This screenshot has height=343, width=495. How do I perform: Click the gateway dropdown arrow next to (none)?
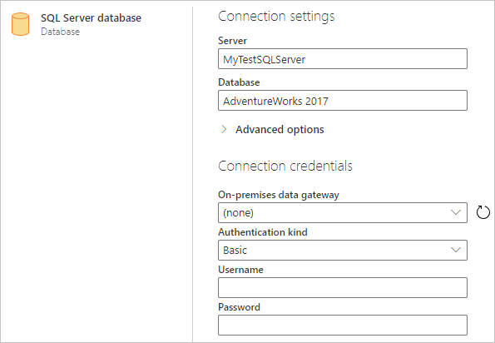(x=456, y=212)
